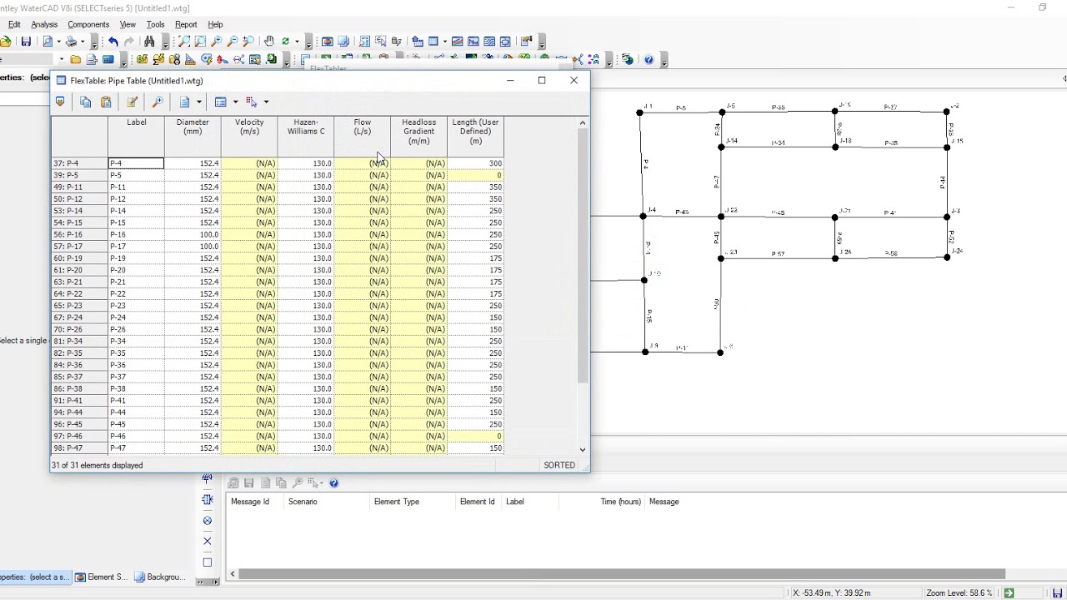This screenshot has width=1067, height=600.
Task: Click the FlexTable vertical scrollbar thumb
Action: click(583, 254)
